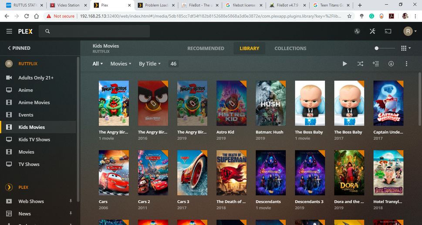Image resolution: width=422 pixels, height=225 pixels.
Task: Bookmark this page star icon
Action: tap(349, 16)
